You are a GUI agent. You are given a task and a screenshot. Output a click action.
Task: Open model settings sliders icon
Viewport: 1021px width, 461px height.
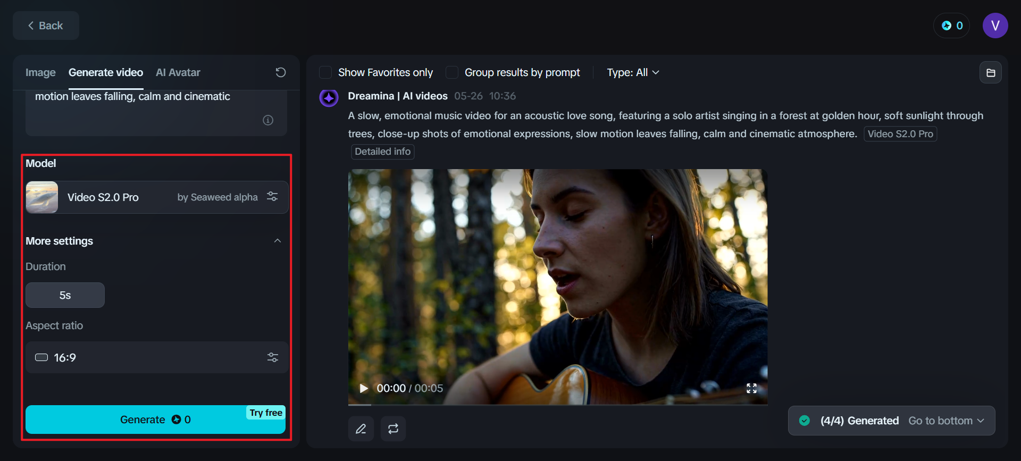(272, 197)
